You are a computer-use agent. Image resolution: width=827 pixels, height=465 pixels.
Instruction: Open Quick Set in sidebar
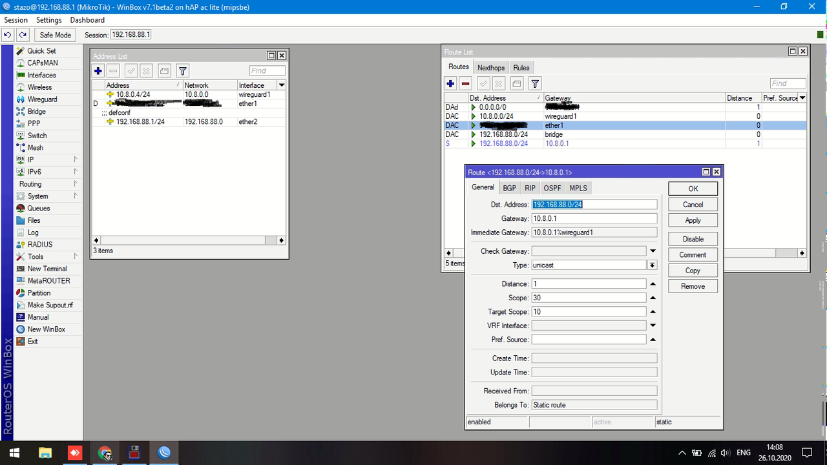pos(41,51)
